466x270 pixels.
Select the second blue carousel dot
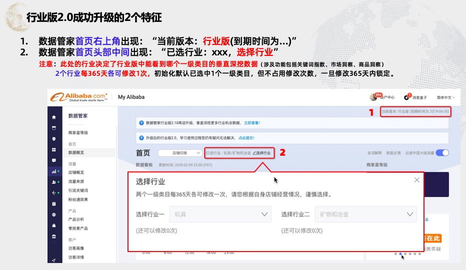pyautogui.click(x=400, y=254)
